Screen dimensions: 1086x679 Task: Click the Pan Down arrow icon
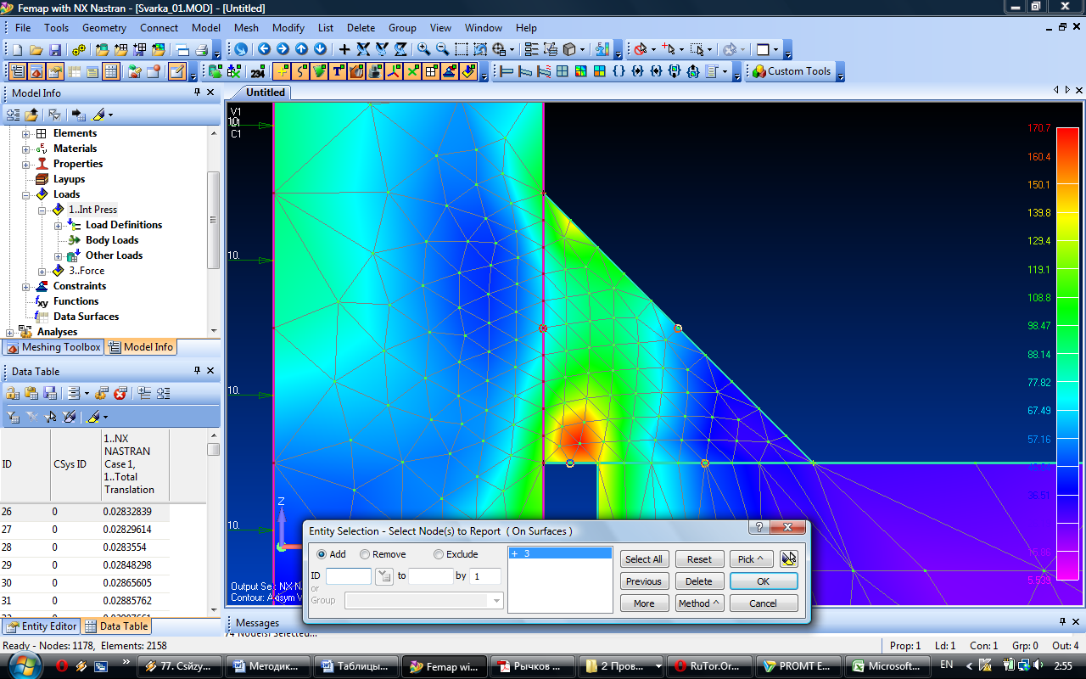click(x=320, y=50)
